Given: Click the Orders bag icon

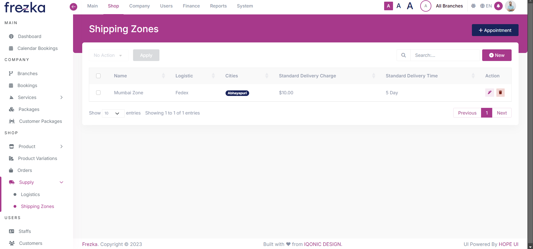Looking at the screenshot, I should click(11, 170).
